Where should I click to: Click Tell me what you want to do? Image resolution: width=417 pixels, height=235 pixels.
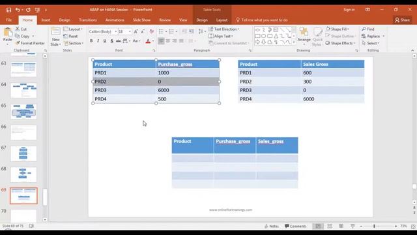[262, 20]
